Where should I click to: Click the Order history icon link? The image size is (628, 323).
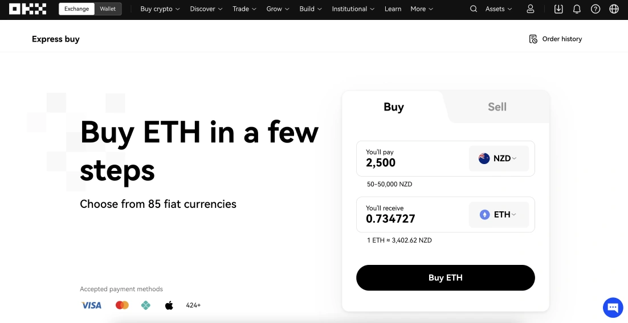coord(555,39)
